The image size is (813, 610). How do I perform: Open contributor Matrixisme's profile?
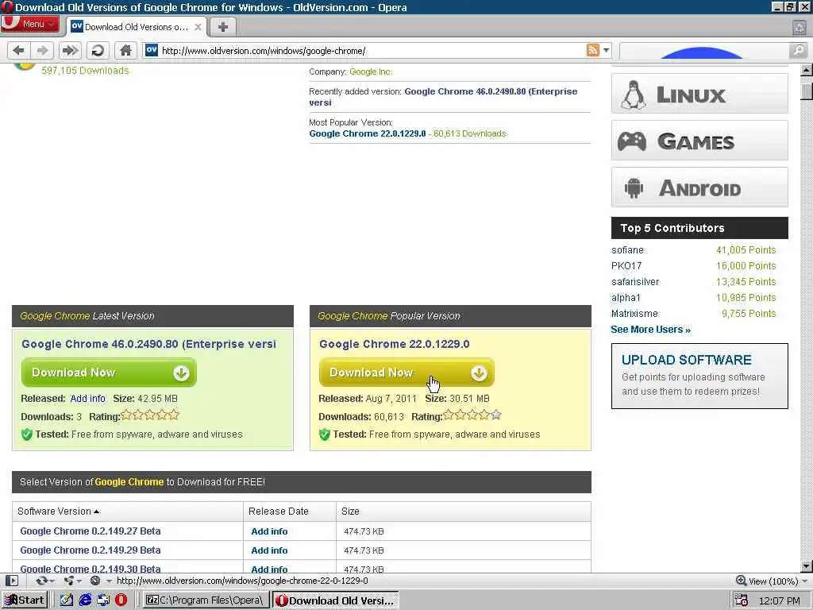click(x=634, y=313)
